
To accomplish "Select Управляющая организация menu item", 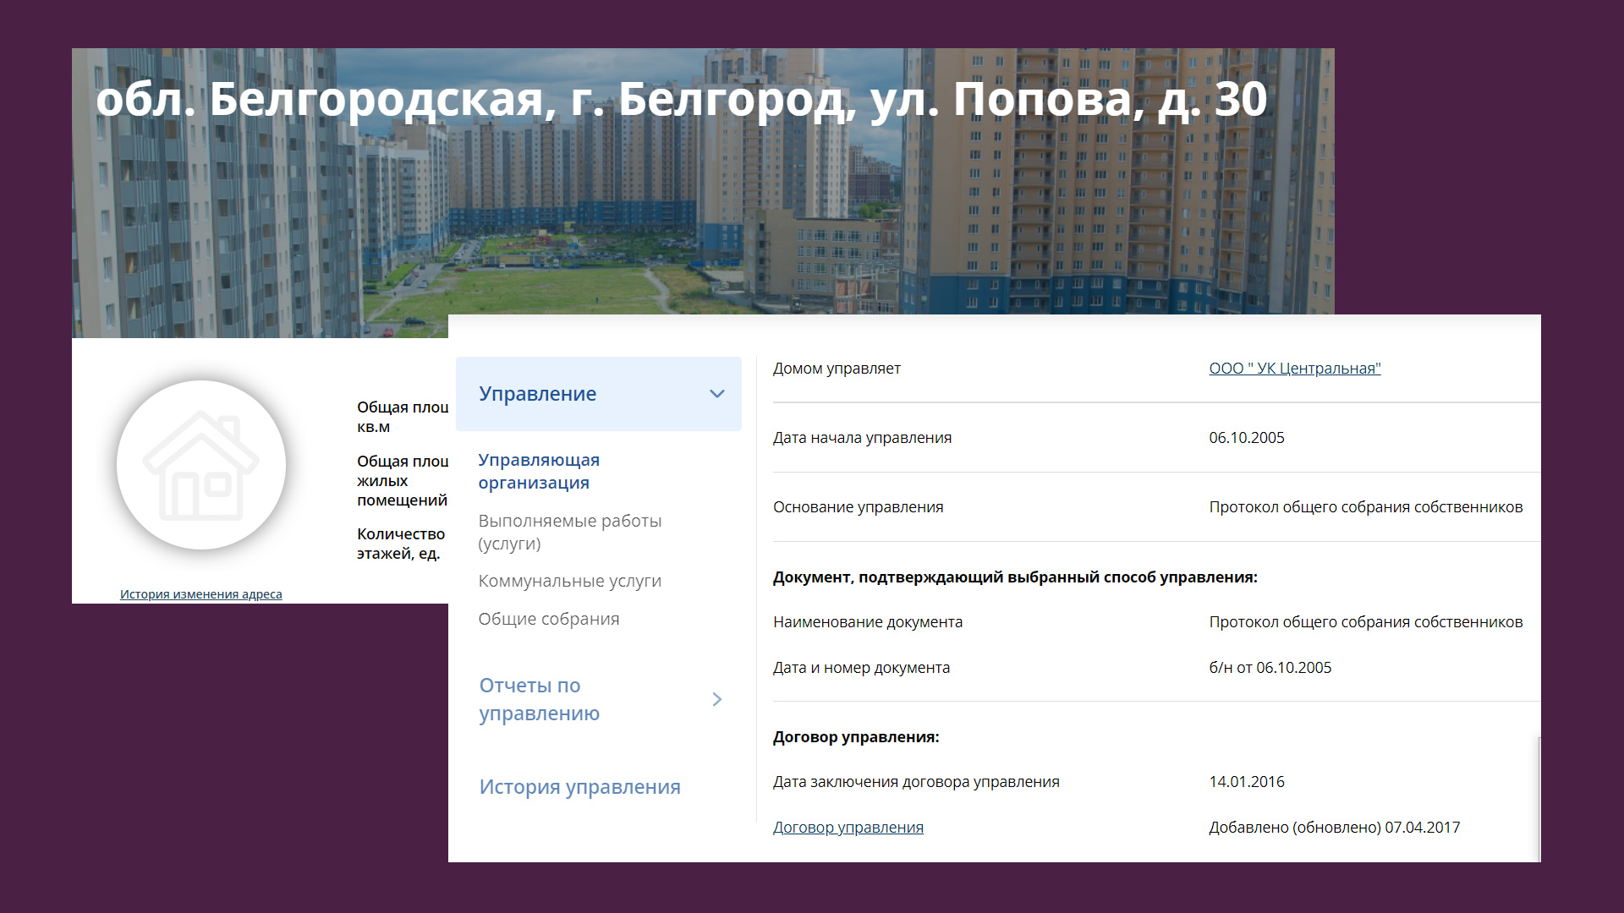I will click(538, 471).
